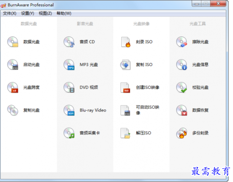Open the 复制光盘 label
233x182 pixels.
[x=31, y=110]
